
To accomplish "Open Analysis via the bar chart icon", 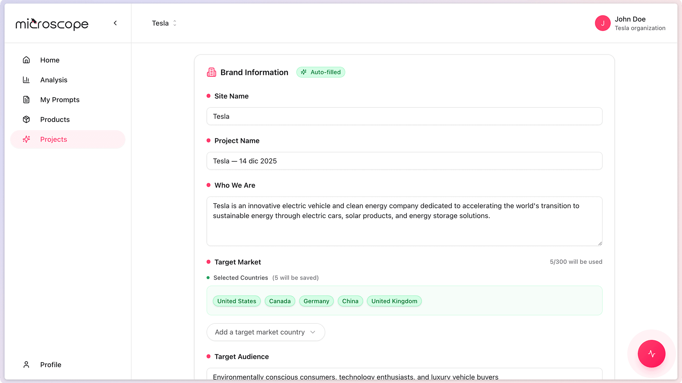I will tap(26, 80).
